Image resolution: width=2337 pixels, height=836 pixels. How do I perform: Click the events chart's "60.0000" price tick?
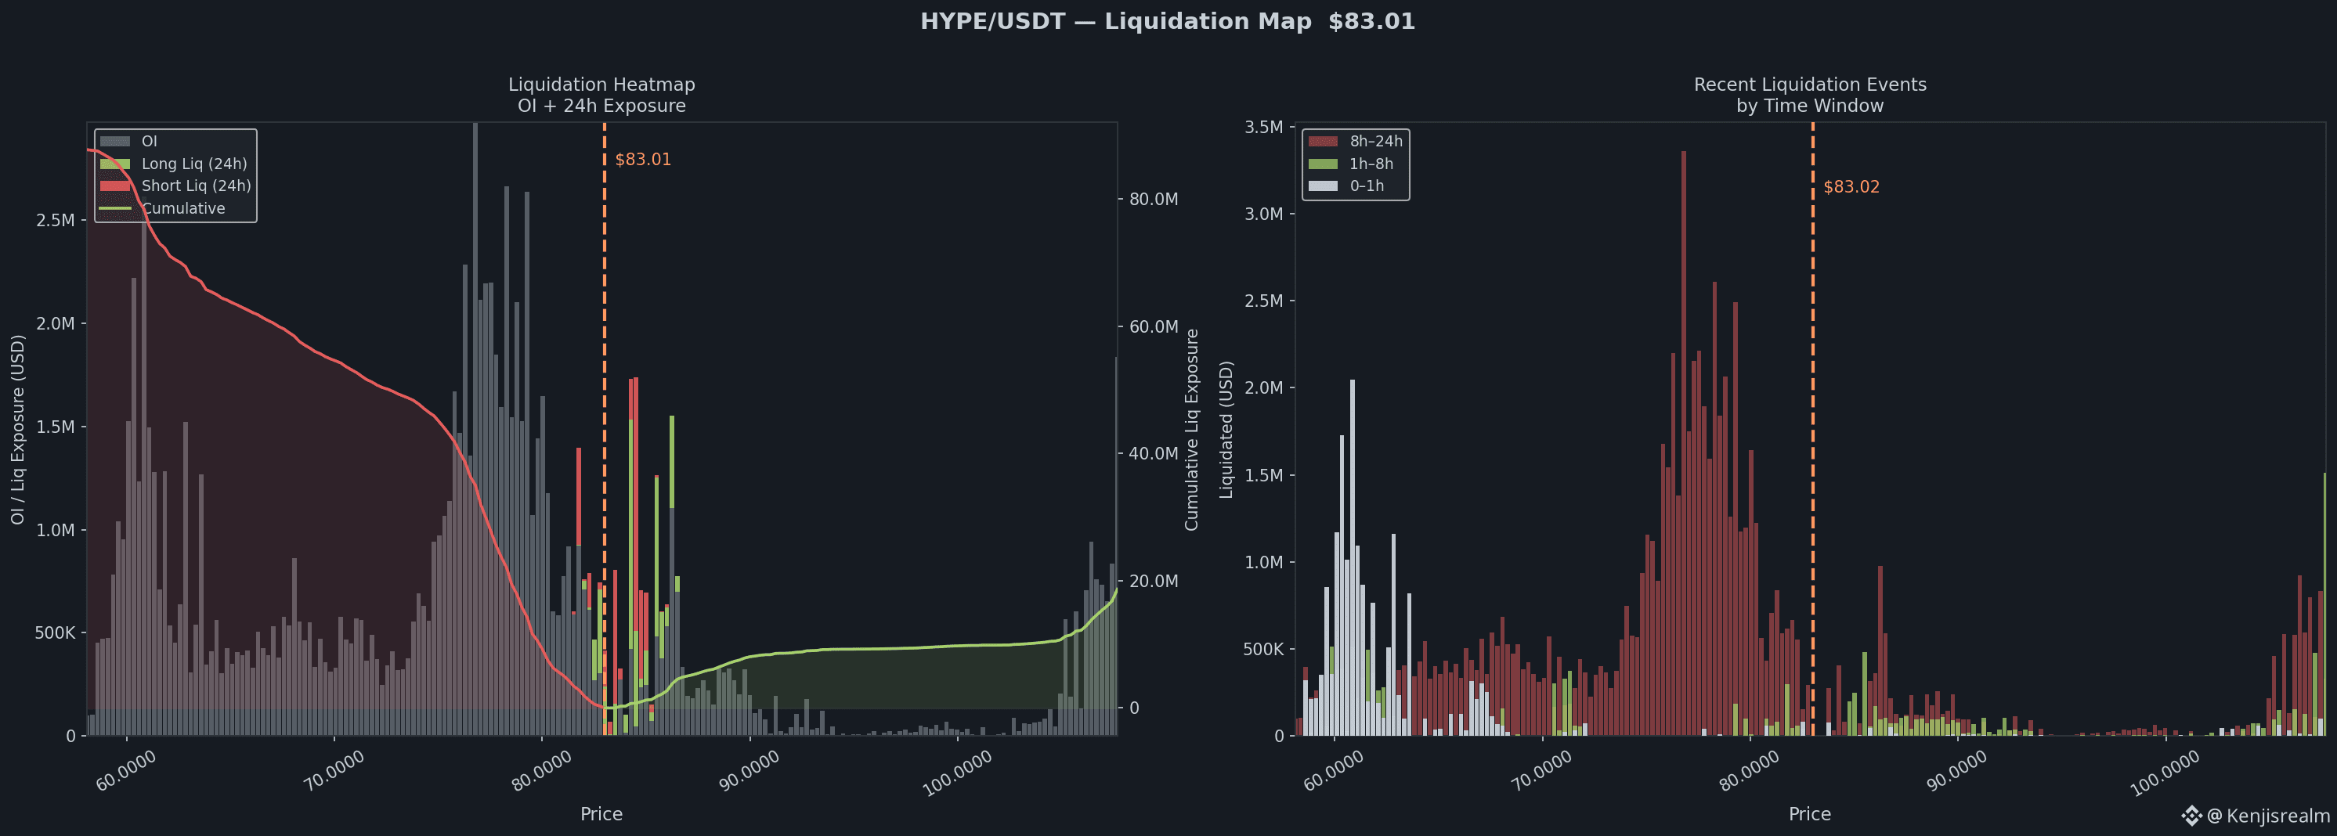(x=1335, y=771)
